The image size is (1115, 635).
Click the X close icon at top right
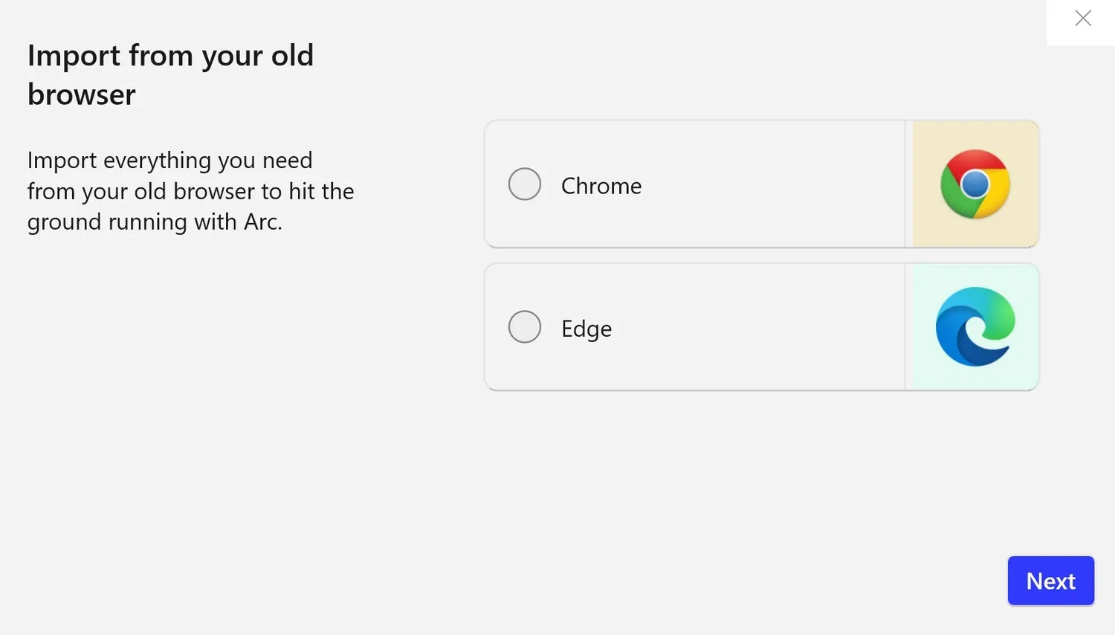pos(1082,16)
